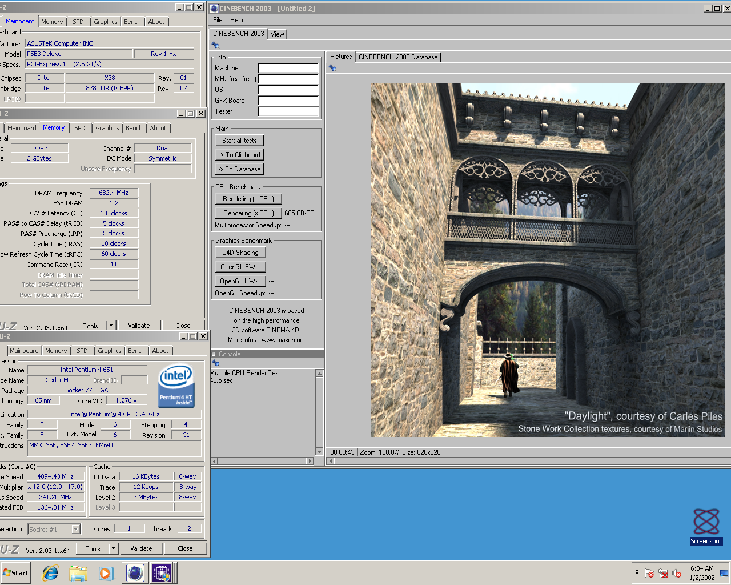The height and width of the screenshot is (585, 731).
Task: Run the Rendering (x CPU) benchmark
Action: pyautogui.click(x=248, y=213)
